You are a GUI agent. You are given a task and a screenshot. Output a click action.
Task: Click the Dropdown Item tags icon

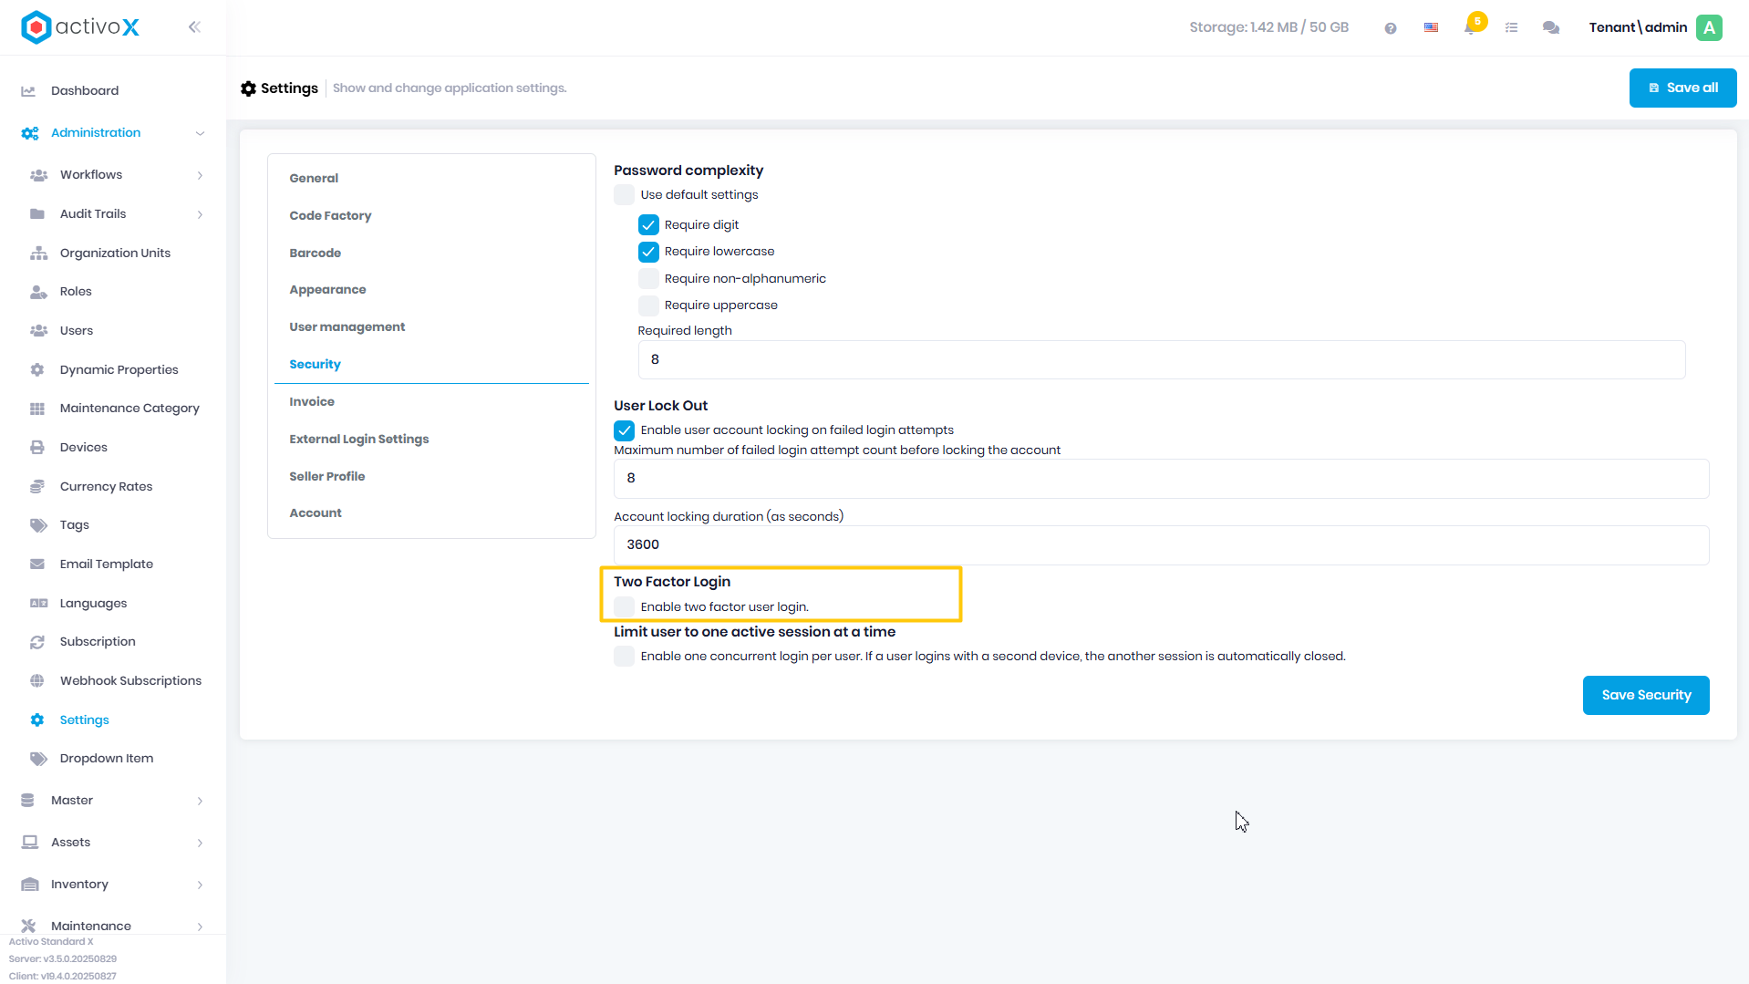coord(38,759)
